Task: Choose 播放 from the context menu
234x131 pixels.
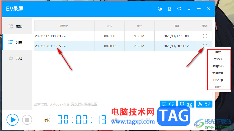Action: click(218, 52)
